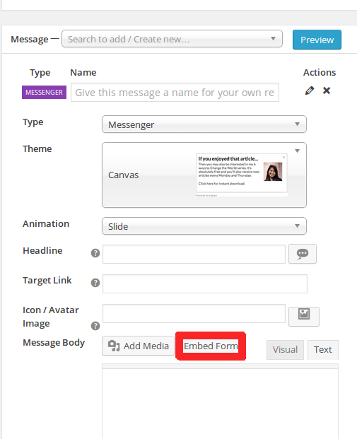Viewport: 357px width, 439px height.
Task: Switch to the Text editor tab
Action: click(x=323, y=350)
